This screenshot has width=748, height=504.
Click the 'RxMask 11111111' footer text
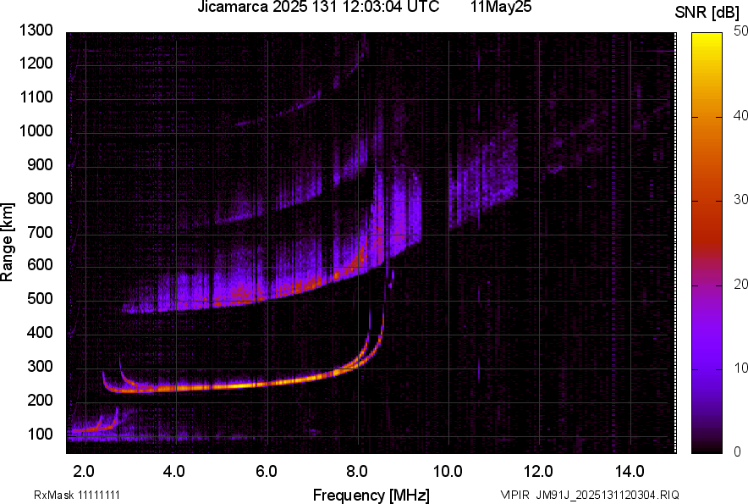77,495
